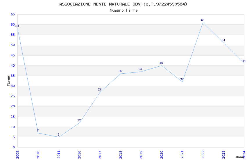Click the y-axis tick value 10

tap(13, 127)
